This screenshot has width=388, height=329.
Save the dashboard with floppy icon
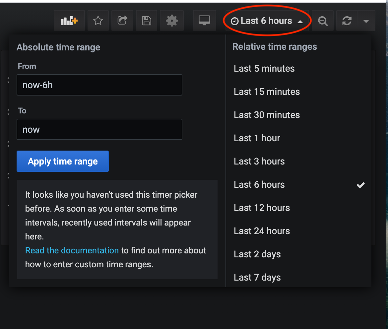point(147,21)
